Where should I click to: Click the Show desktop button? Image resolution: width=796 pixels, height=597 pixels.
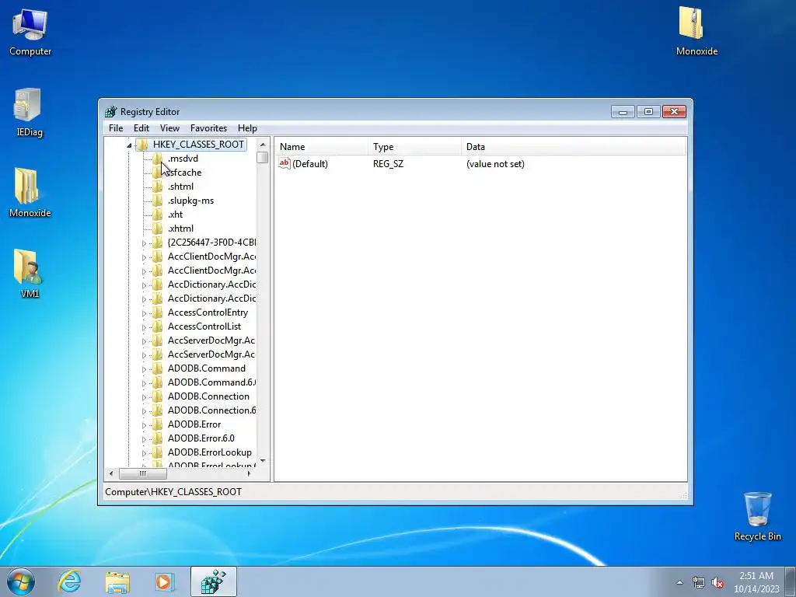coord(790,581)
